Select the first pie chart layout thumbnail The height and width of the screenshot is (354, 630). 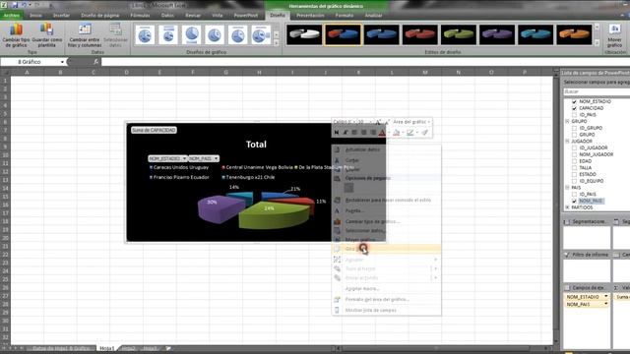tap(145, 35)
